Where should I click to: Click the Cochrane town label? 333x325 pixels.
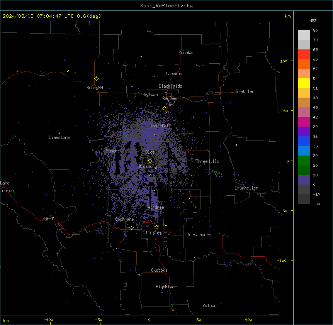pyautogui.click(x=124, y=219)
